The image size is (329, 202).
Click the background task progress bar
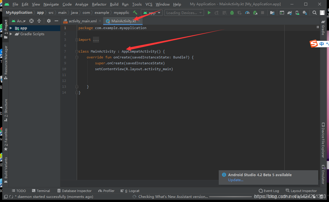click(230, 196)
